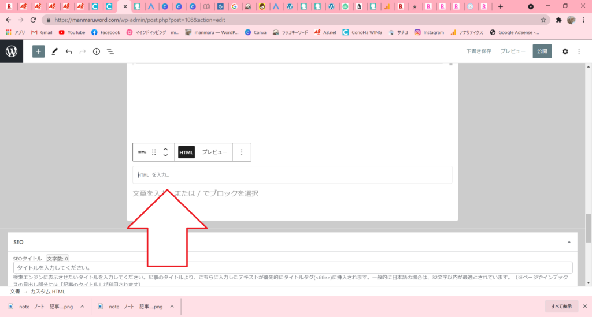The image size is (592, 317).
Task: Open the Gmail bookmark
Action: click(42, 32)
